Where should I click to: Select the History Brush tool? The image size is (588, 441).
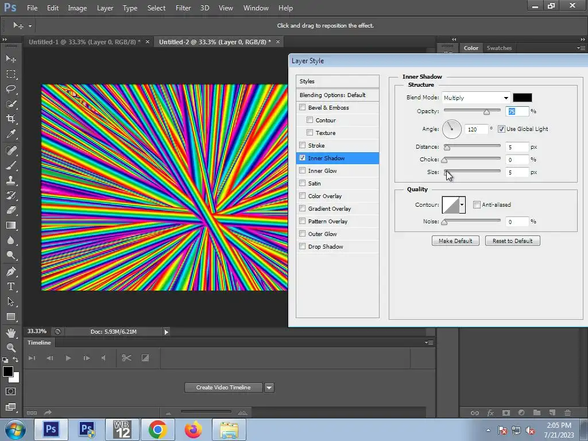pyautogui.click(x=11, y=195)
